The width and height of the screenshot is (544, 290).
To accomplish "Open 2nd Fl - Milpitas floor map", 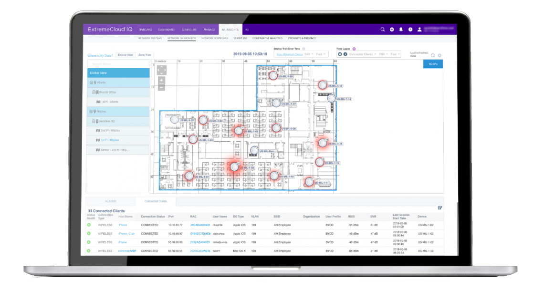I will tap(110, 130).
